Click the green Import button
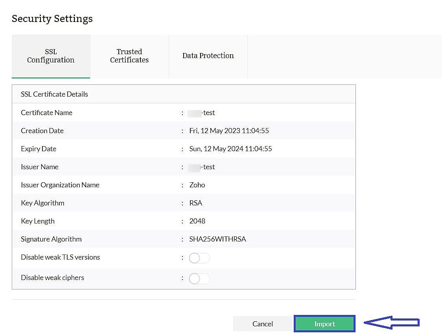This screenshot has width=442, height=335. pyautogui.click(x=324, y=324)
